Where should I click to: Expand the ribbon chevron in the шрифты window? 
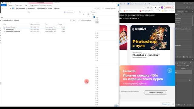[92, 17]
